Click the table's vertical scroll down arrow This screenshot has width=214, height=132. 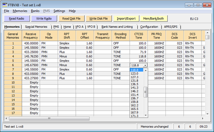pyautogui.click(x=207, y=114)
